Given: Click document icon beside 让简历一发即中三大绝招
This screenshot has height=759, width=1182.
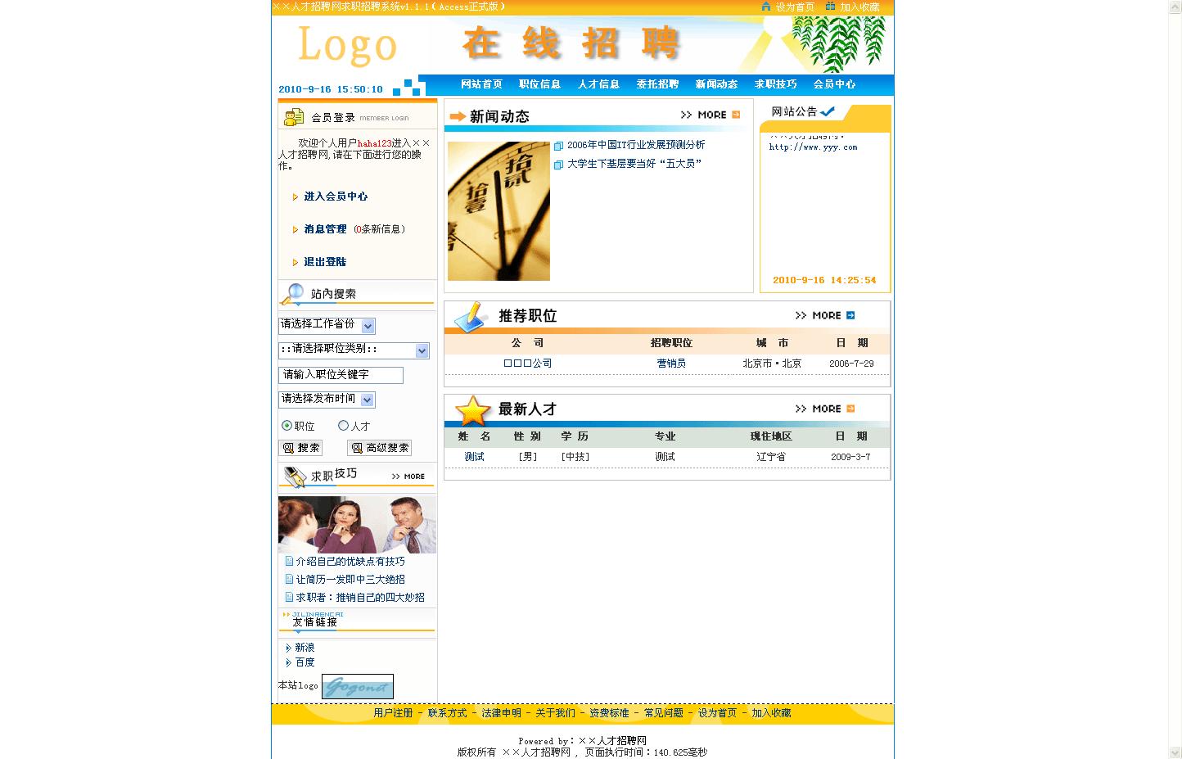Looking at the screenshot, I should coord(289,580).
